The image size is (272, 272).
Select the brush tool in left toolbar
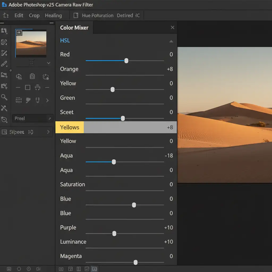click(4, 64)
